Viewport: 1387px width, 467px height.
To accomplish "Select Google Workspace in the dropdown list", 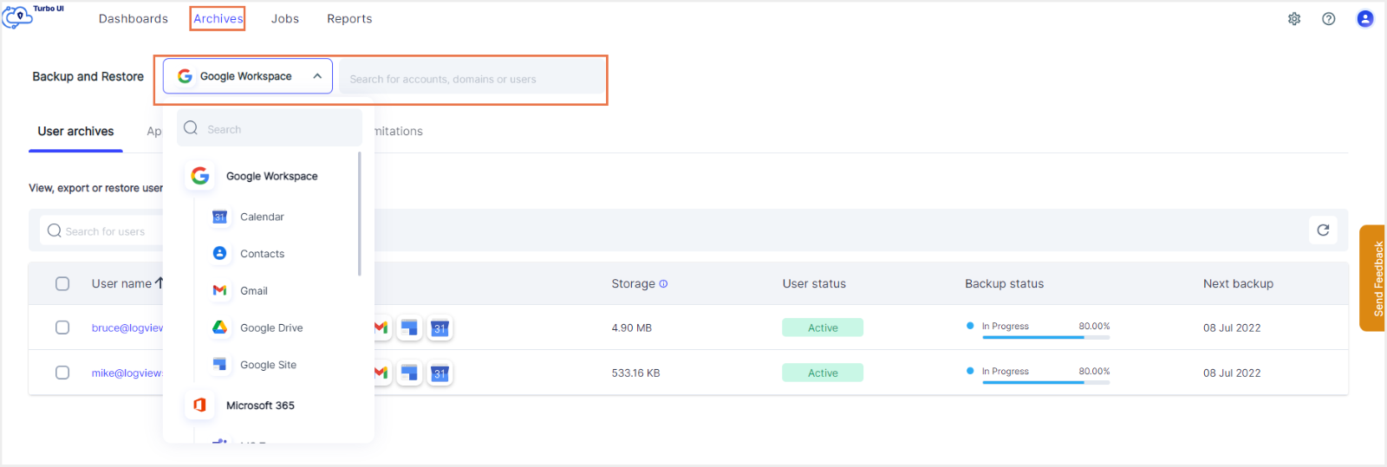I will tap(271, 176).
